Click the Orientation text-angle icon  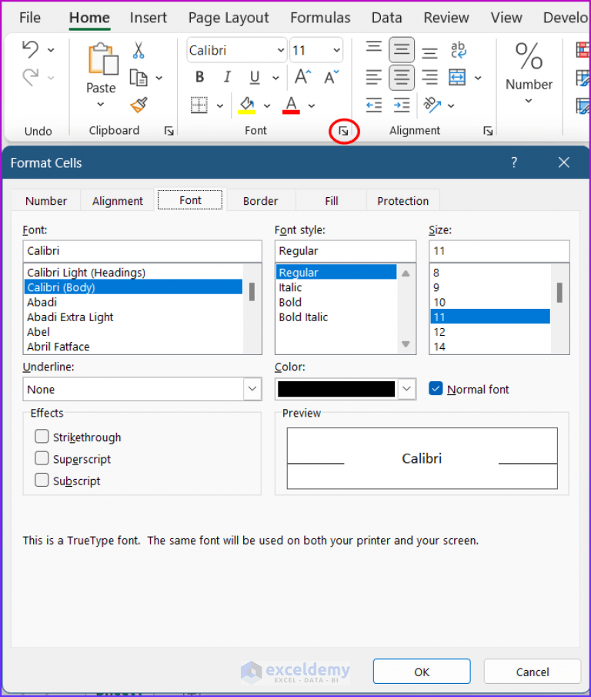tap(432, 106)
